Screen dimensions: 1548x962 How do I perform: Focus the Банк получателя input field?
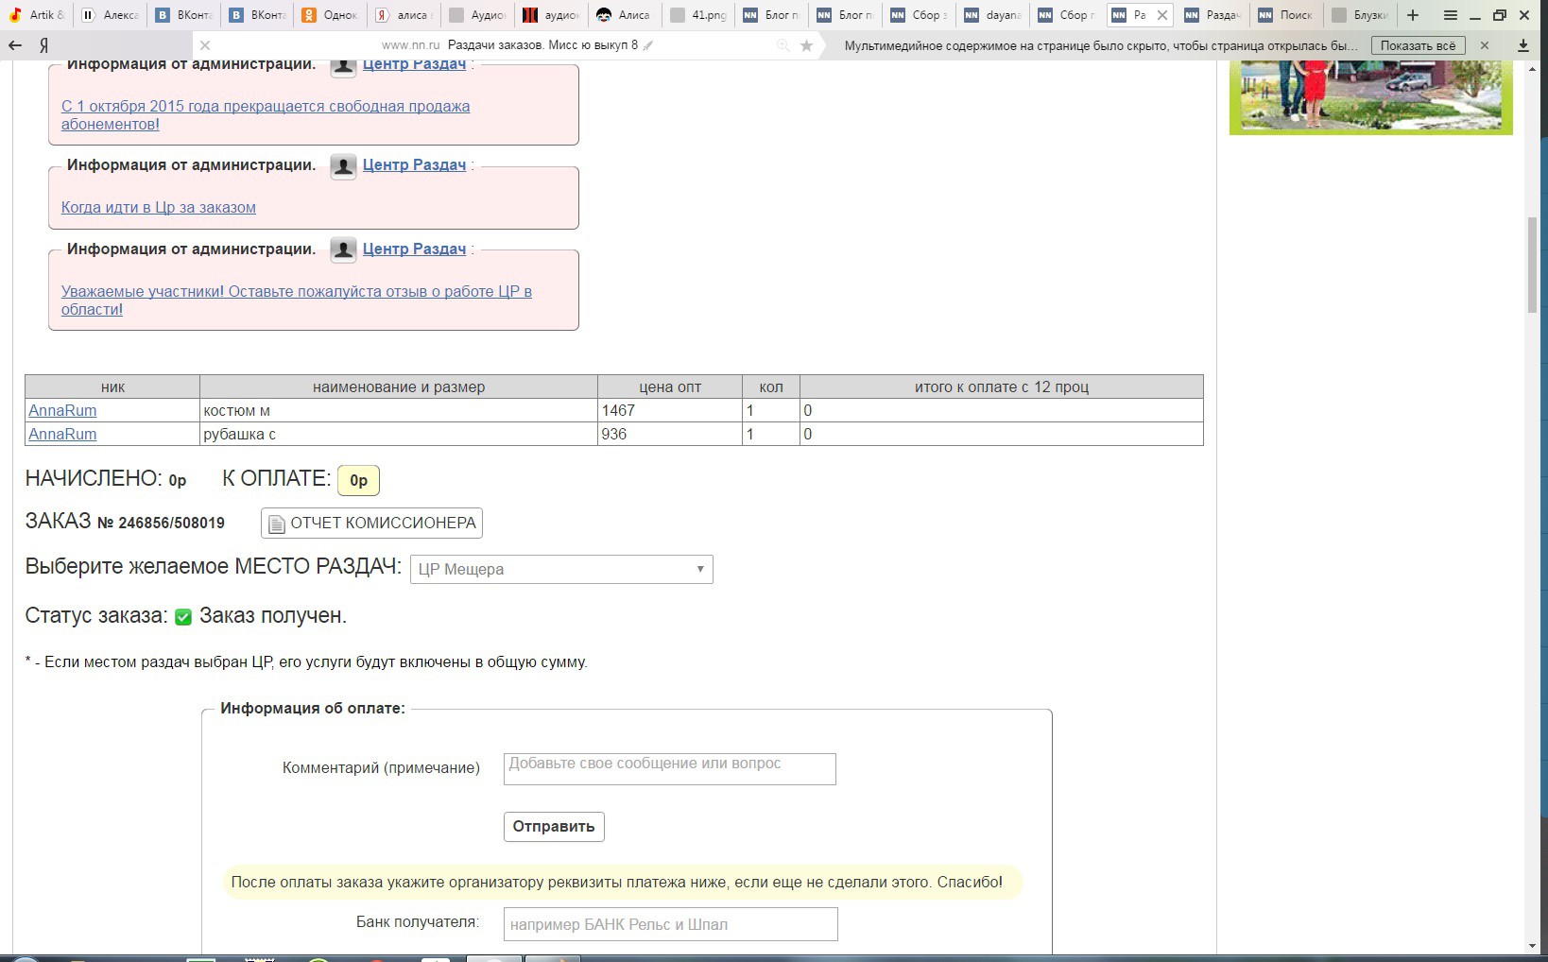pos(670,924)
